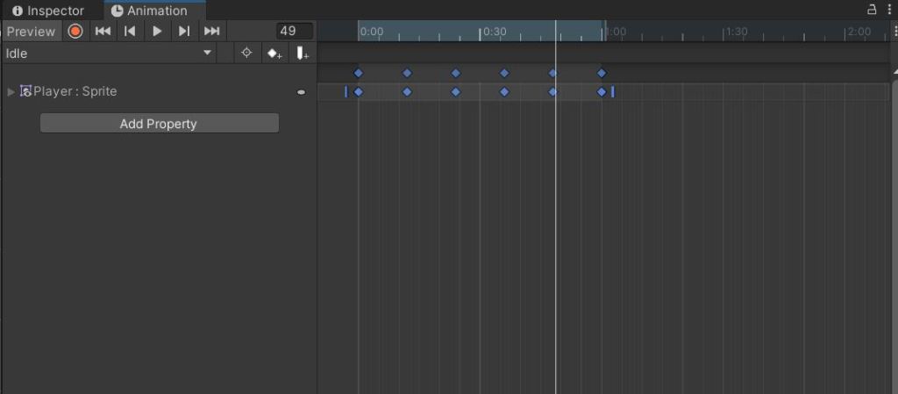
Task: Click the Sprite track left range handle
Action: click(x=346, y=91)
